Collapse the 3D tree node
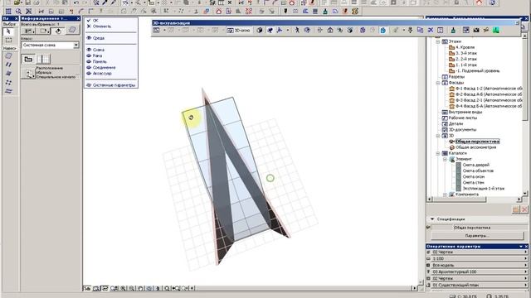Screen dimensions: 531x298 click(438, 136)
